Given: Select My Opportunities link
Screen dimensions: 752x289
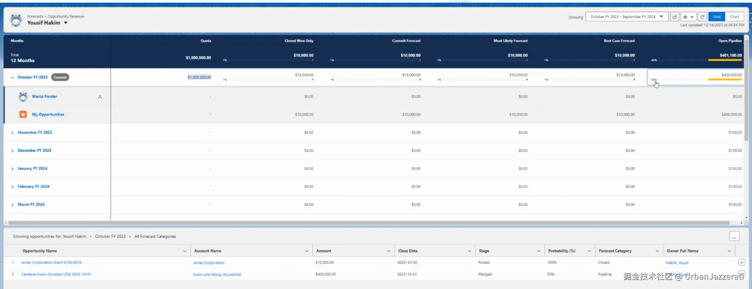Looking at the screenshot, I should pyautogui.click(x=48, y=114).
